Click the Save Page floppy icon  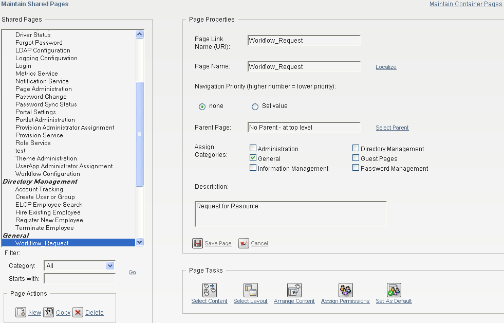click(197, 243)
